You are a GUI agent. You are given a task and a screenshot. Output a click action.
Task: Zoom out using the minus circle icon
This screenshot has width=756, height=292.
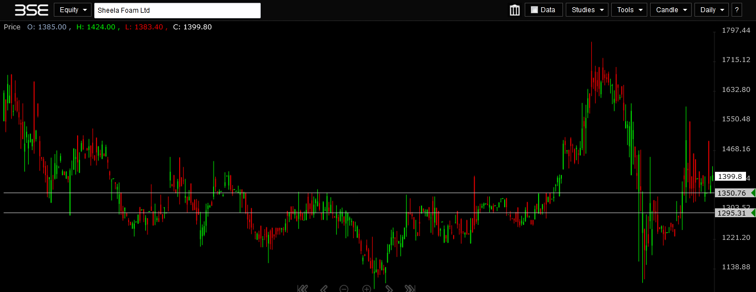pyautogui.click(x=344, y=289)
